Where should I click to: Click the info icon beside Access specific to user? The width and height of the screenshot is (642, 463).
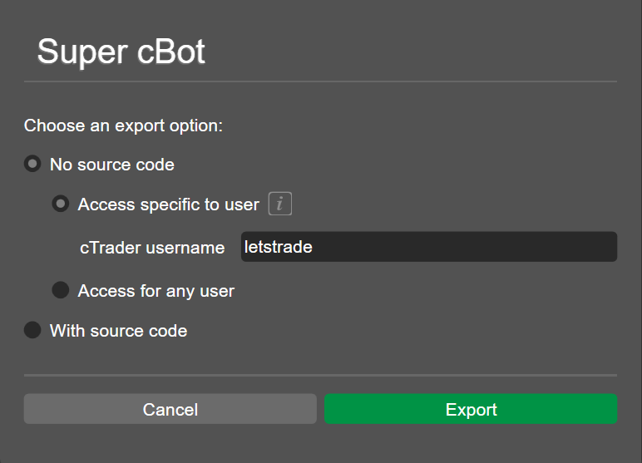click(280, 204)
